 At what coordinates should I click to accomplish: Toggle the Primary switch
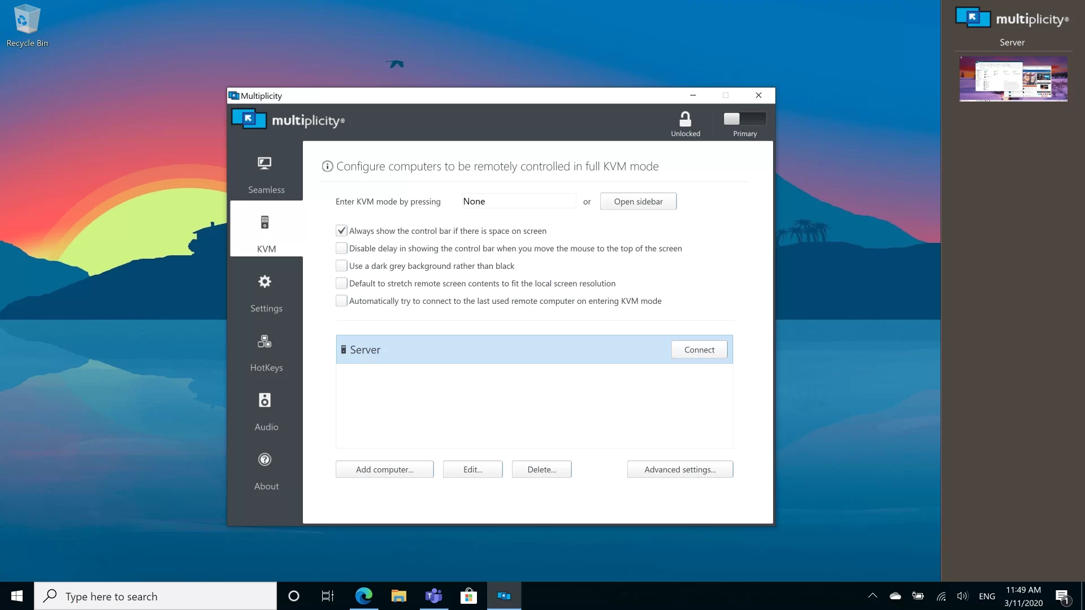click(744, 119)
